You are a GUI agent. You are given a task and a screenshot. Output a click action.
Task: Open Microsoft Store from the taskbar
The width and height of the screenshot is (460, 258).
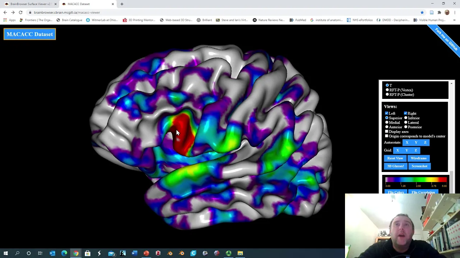[x=88, y=253]
